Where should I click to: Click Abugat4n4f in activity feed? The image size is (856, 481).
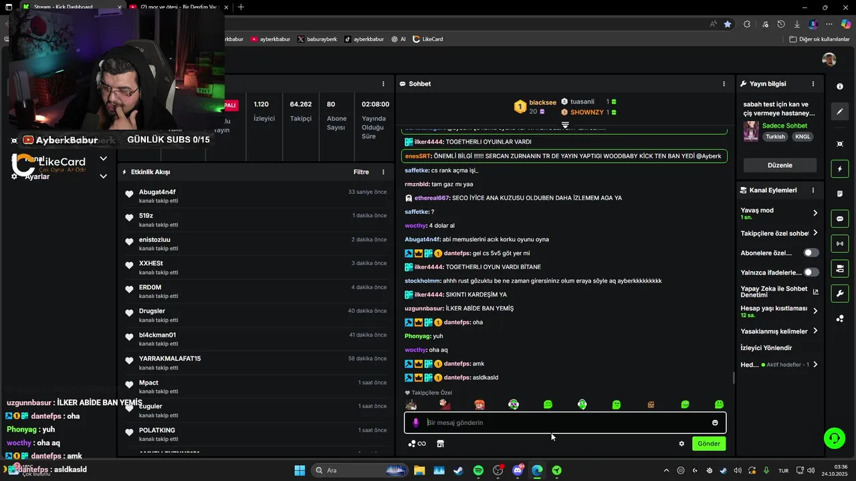(x=157, y=192)
